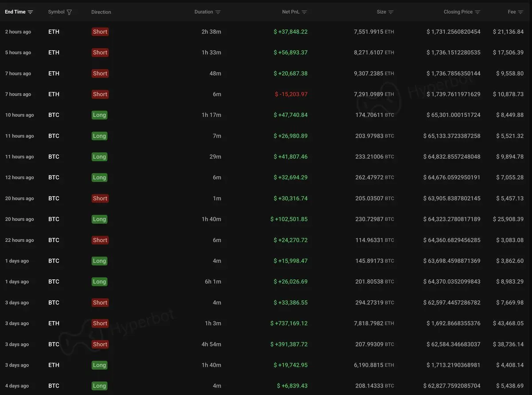This screenshot has width=532, height=395.
Task: Click the 6h 1m duration cell
Action: click(x=213, y=282)
